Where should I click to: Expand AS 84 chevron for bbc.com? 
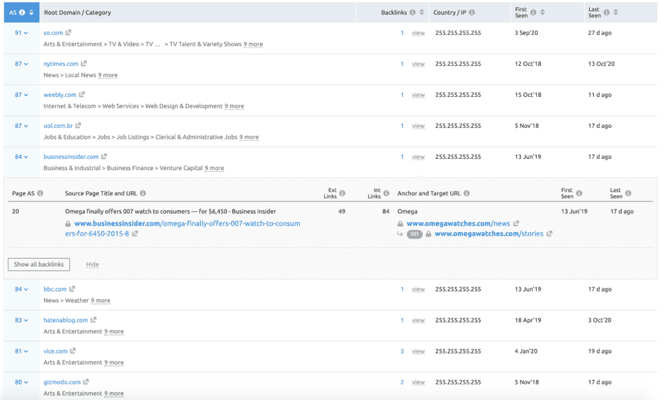click(26, 289)
